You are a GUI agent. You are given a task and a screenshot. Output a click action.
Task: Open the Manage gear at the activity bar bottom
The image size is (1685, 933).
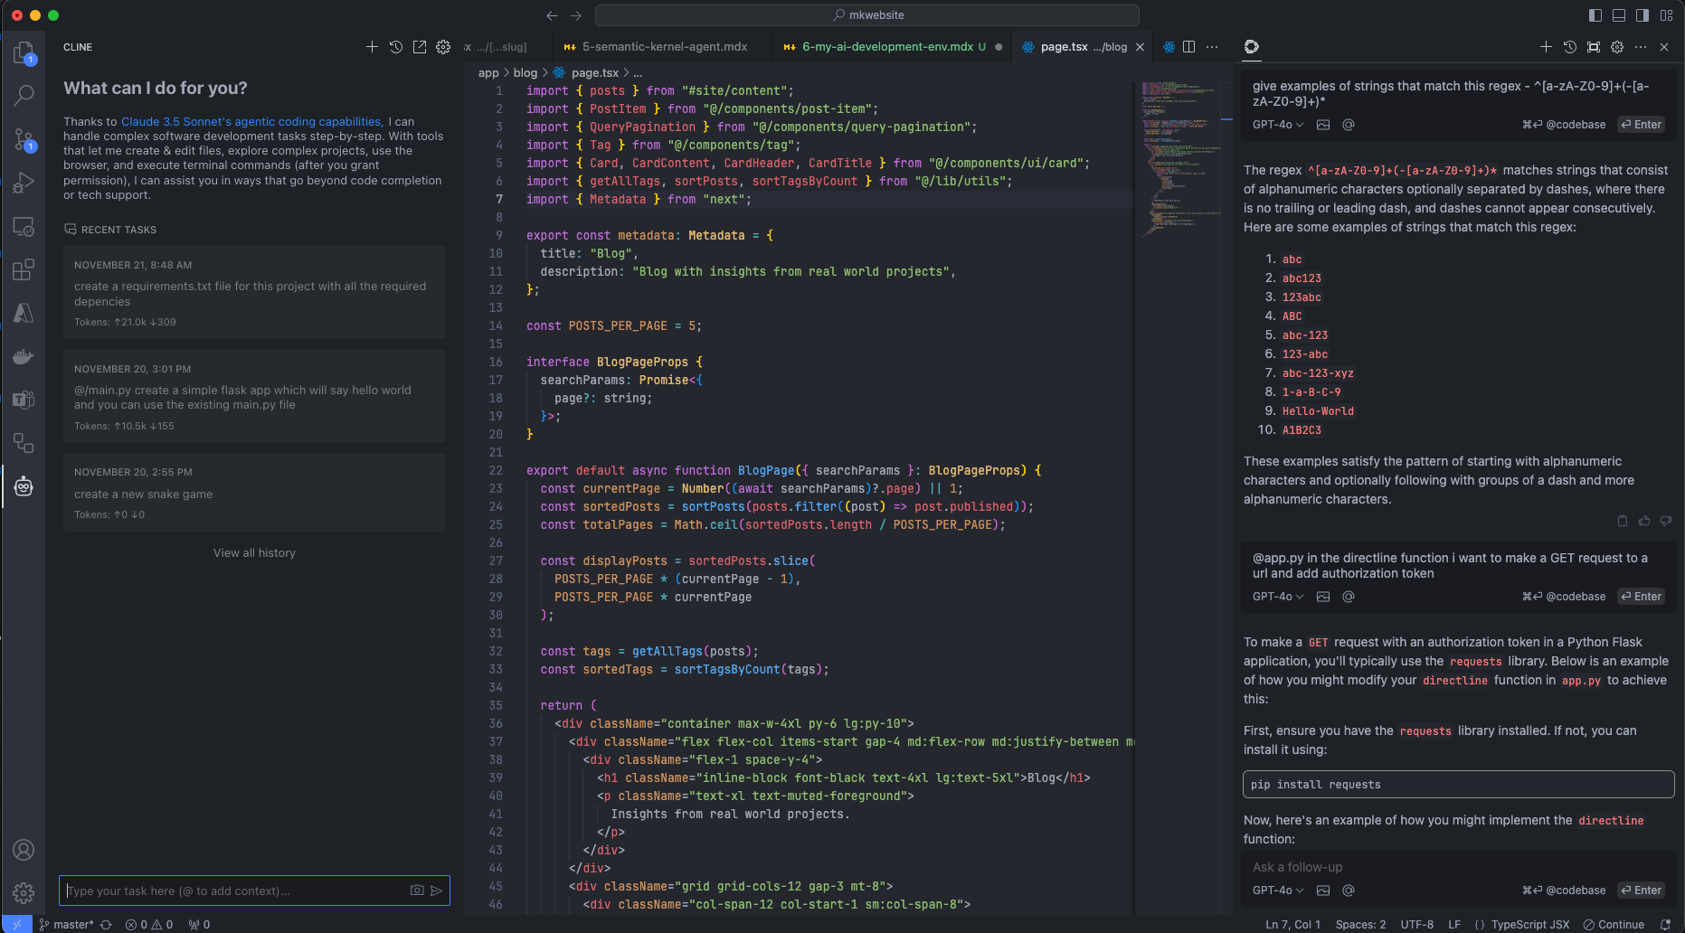coord(24,893)
